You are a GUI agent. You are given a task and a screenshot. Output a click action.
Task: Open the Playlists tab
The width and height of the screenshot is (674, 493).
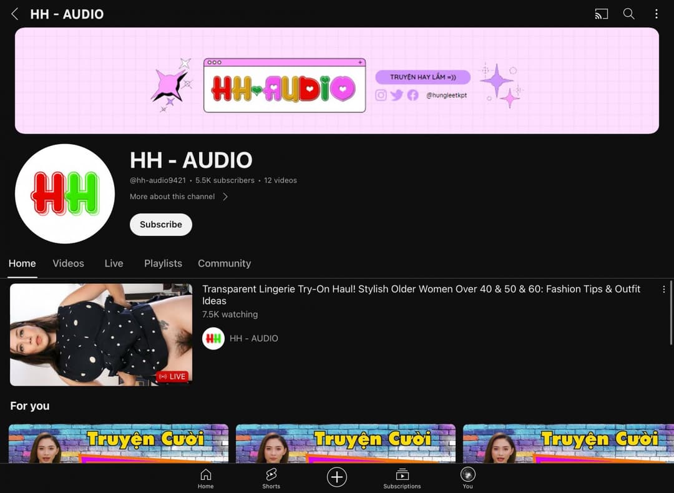(x=163, y=263)
